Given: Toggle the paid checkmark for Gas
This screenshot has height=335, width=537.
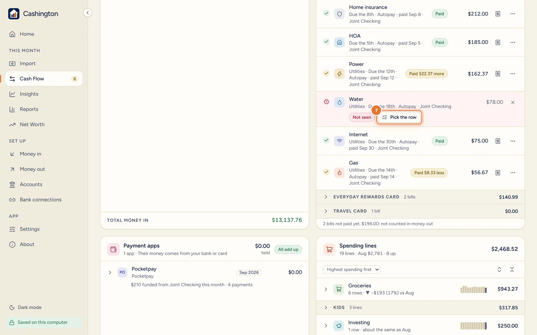Looking at the screenshot, I should [x=326, y=172].
